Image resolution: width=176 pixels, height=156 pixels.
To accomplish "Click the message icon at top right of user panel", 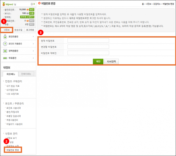I will [x=31, y=4].
